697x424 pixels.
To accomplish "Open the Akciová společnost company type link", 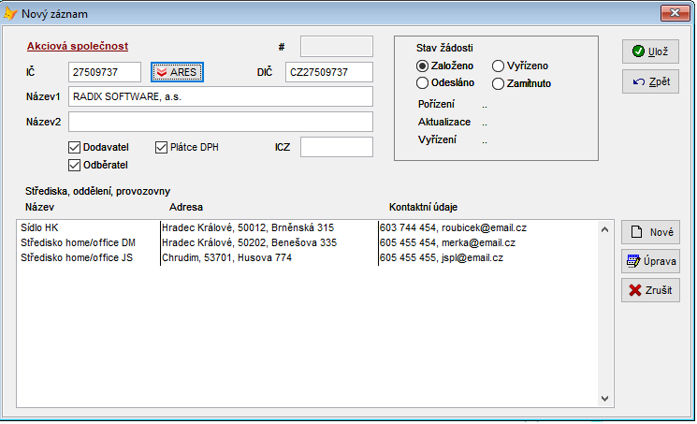I will (x=78, y=46).
